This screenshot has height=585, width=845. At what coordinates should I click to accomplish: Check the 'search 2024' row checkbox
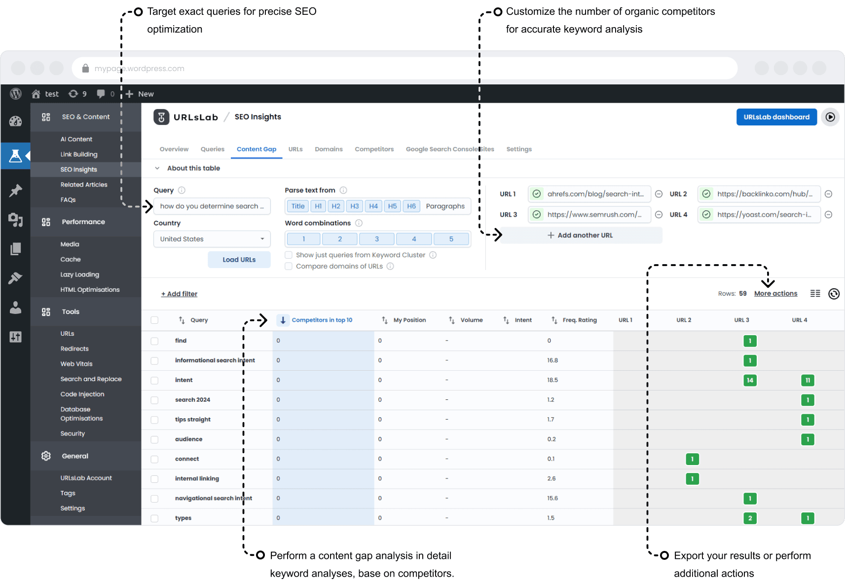click(154, 400)
